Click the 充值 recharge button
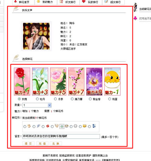The image size is (151, 161). [42, 144]
